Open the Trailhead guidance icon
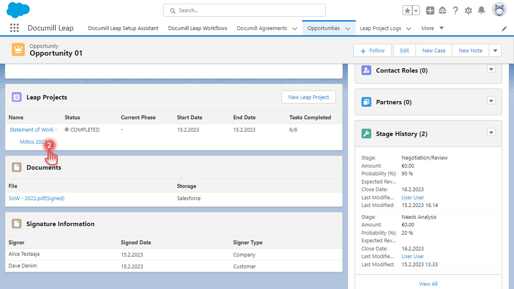 point(442,11)
